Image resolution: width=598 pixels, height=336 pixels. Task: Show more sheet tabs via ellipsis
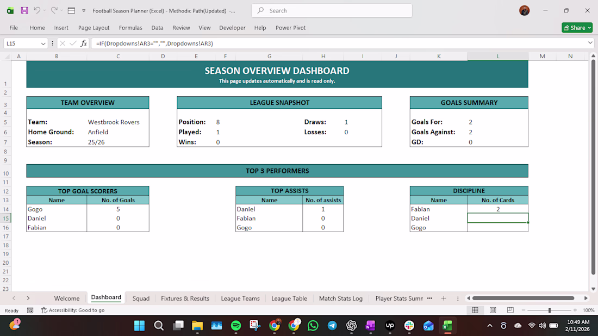[x=430, y=298]
